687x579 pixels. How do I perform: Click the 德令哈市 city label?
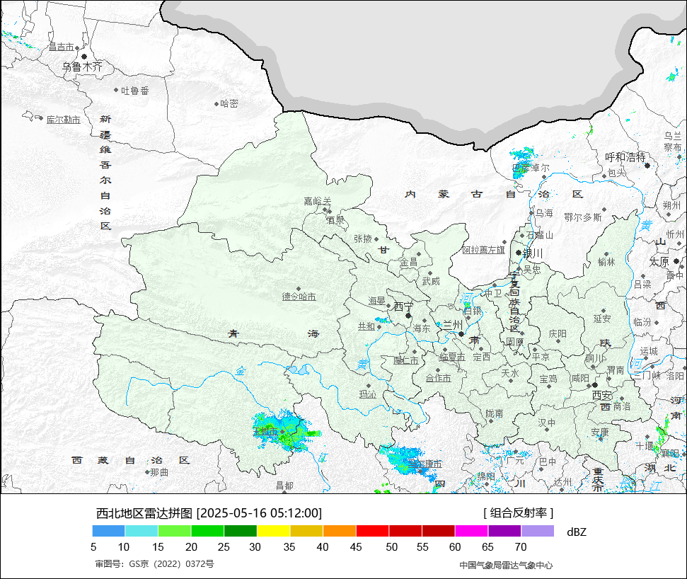click(x=299, y=297)
